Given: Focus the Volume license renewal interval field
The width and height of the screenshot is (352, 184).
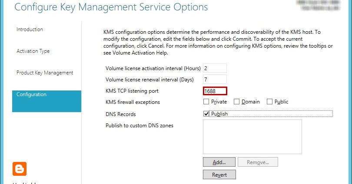Looking at the screenshot, I should tap(215, 79).
